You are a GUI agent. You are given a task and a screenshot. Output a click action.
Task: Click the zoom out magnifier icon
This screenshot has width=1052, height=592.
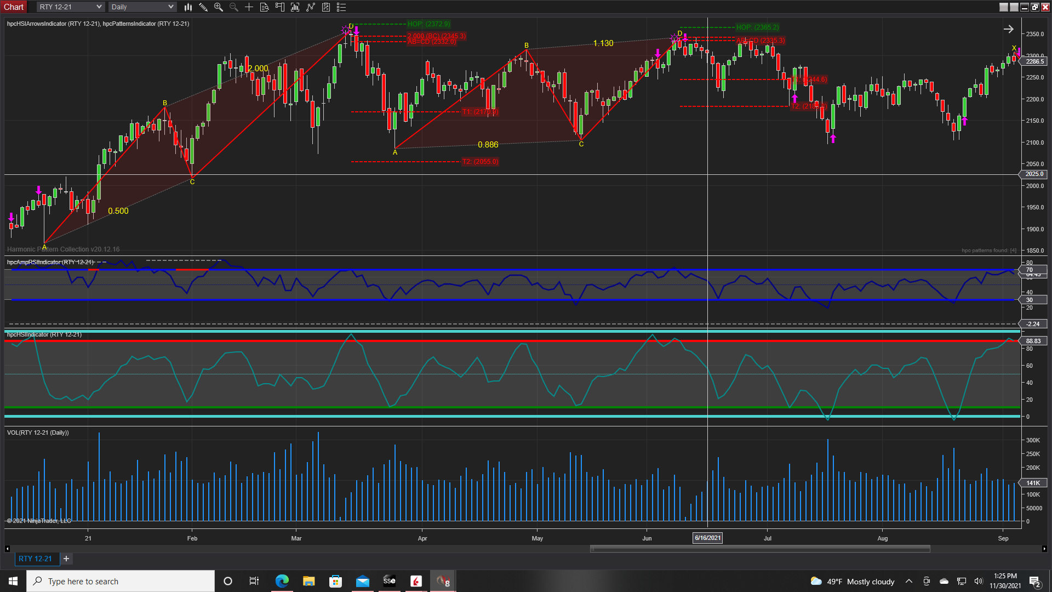234,7
